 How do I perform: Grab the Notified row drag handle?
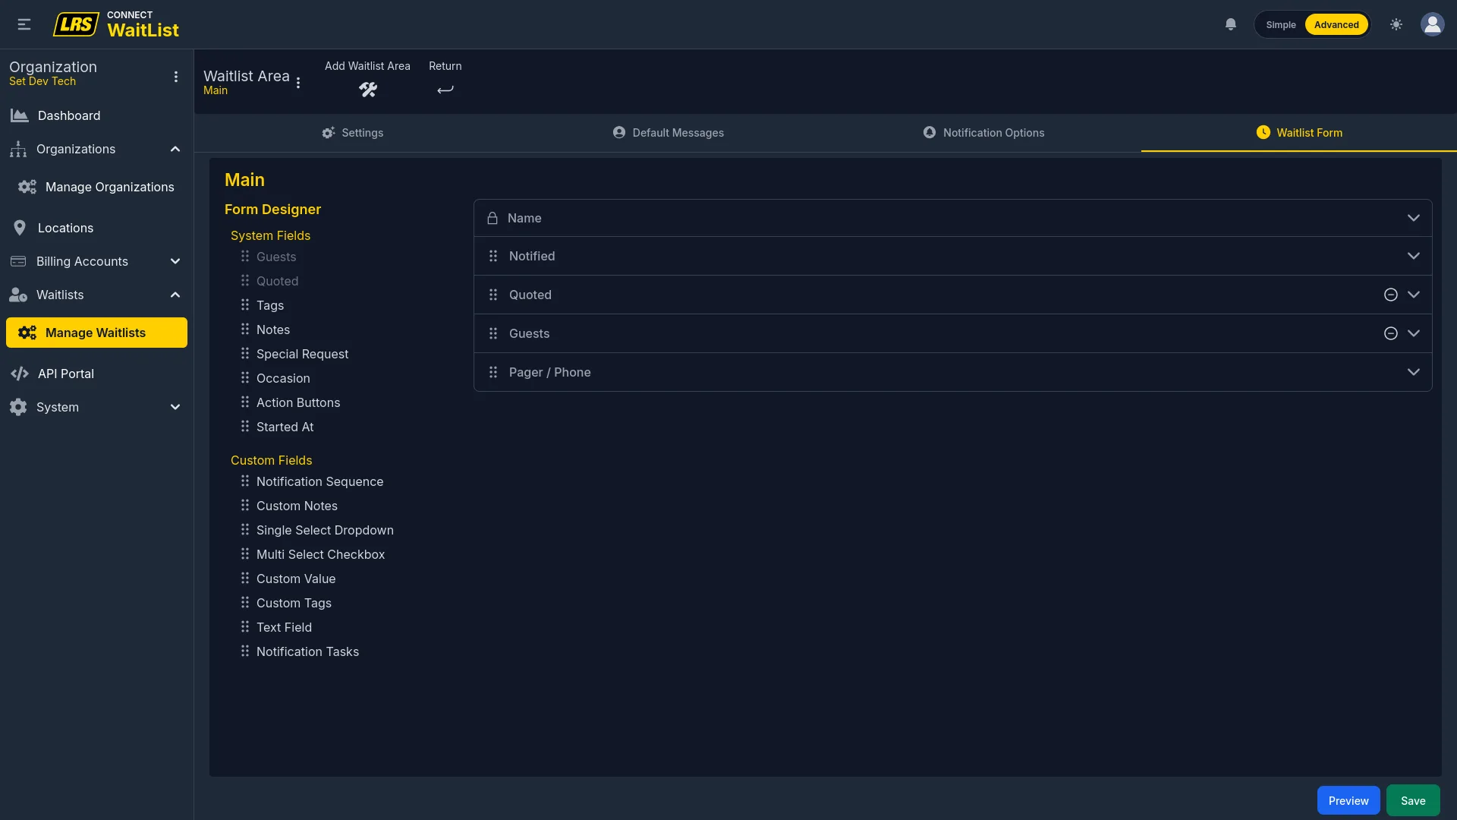coord(493,256)
